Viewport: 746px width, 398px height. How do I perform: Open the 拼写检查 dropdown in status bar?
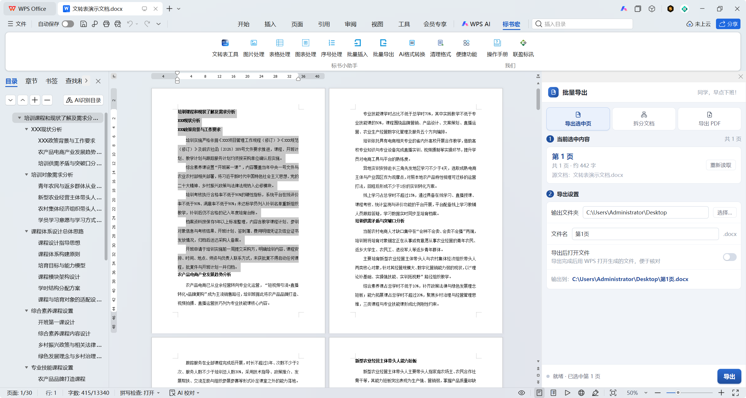pos(140,393)
